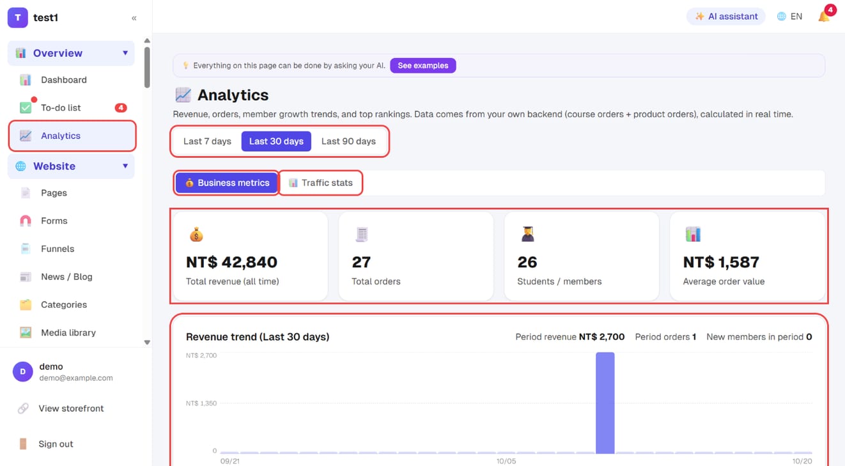The height and width of the screenshot is (466, 845).
Task: Click the globe icon beside EN
Action: click(781, 17)
